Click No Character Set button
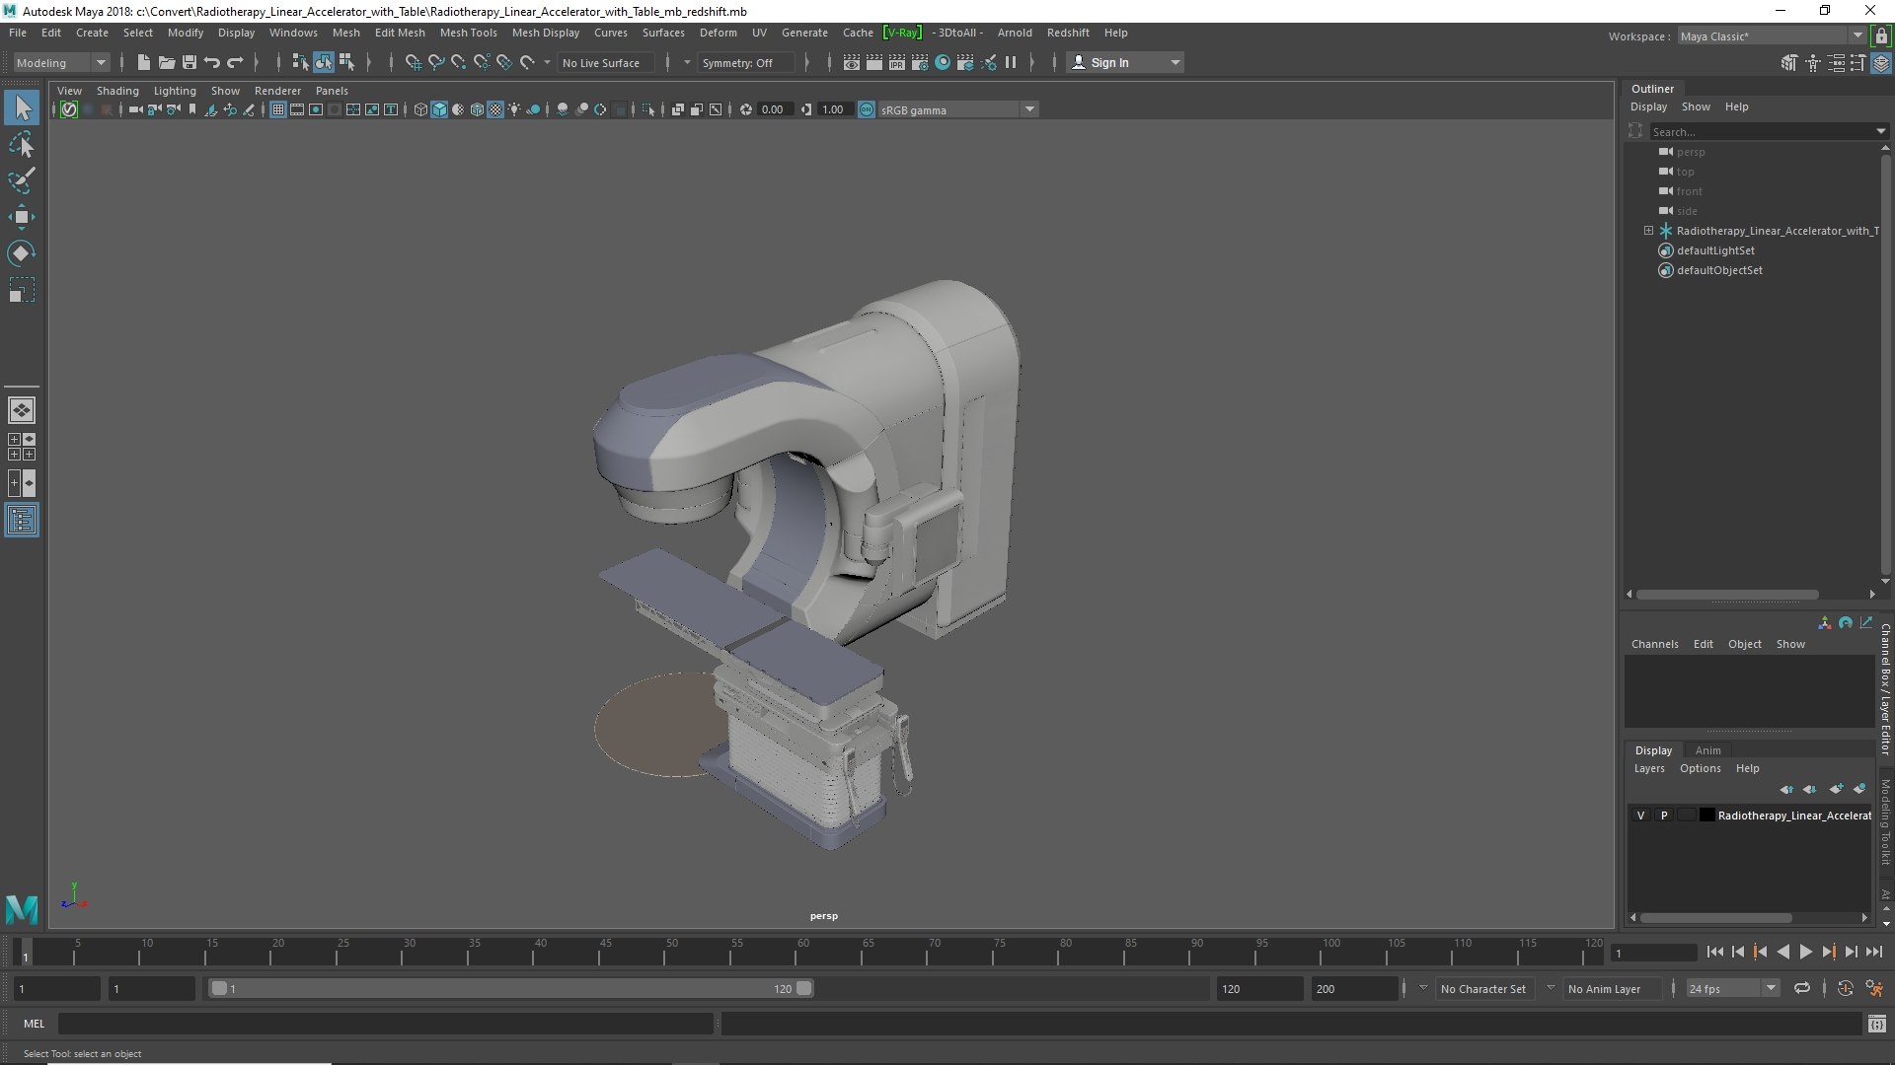This screenshot has width=1895, height=1065. point(1482,988)
